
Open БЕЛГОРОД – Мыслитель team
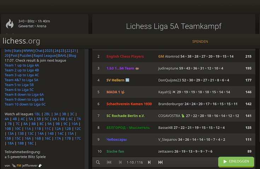128,128
